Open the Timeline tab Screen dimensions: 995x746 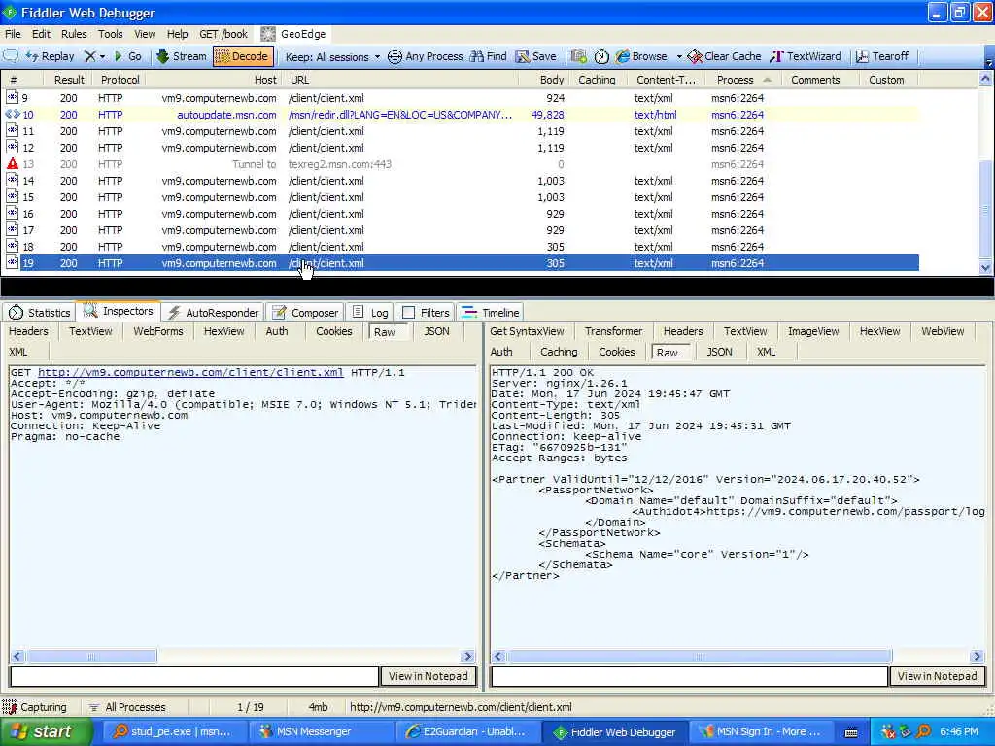(490, 312)
